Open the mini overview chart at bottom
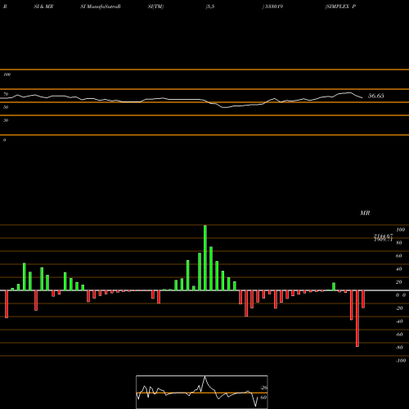The height and width of the screenshot is (409, 409). pos(202,392)
